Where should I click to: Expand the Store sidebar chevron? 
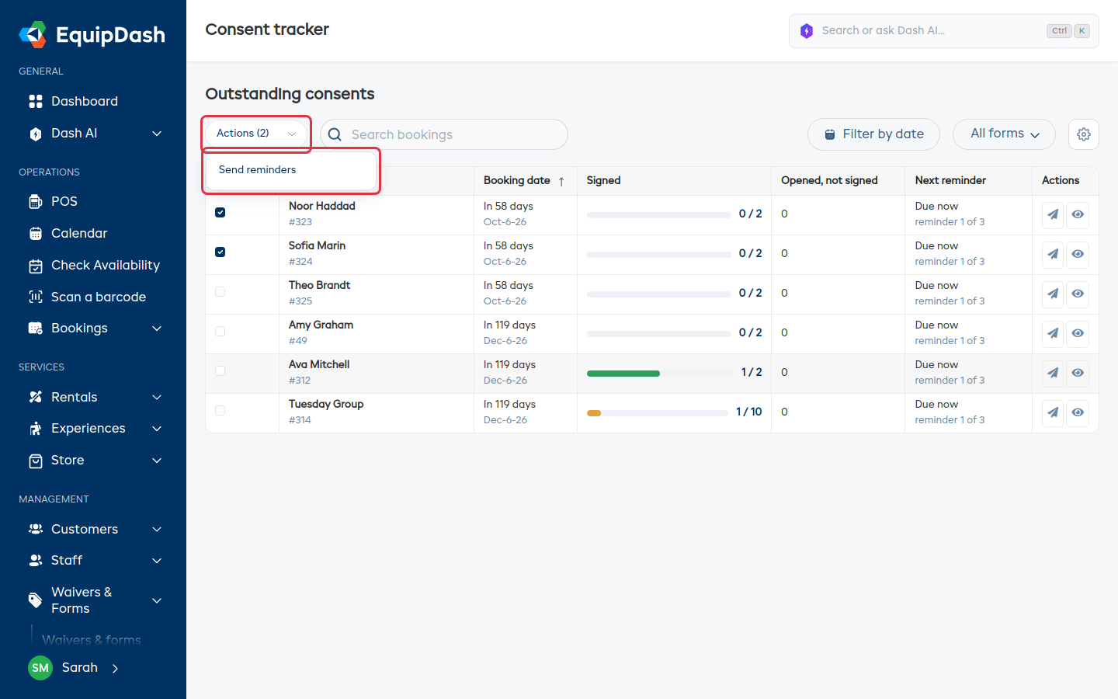(157, 461)
